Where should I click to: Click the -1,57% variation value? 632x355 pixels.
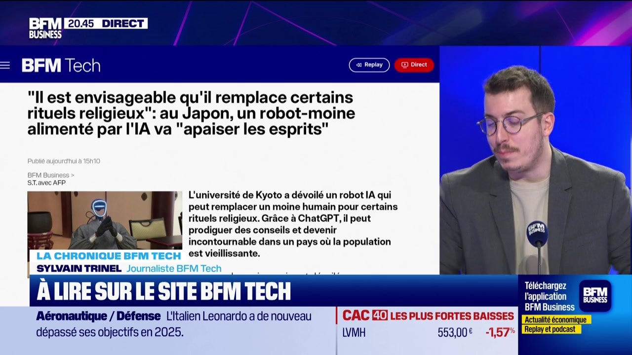click(x=500, y=332)
